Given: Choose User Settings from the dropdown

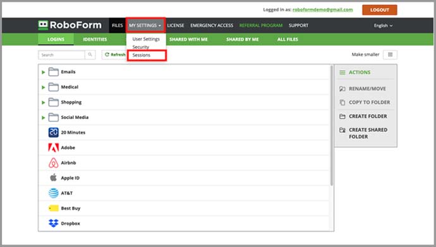Looking at the screenshot, I should pyautogui.click(x=146, y=39).
